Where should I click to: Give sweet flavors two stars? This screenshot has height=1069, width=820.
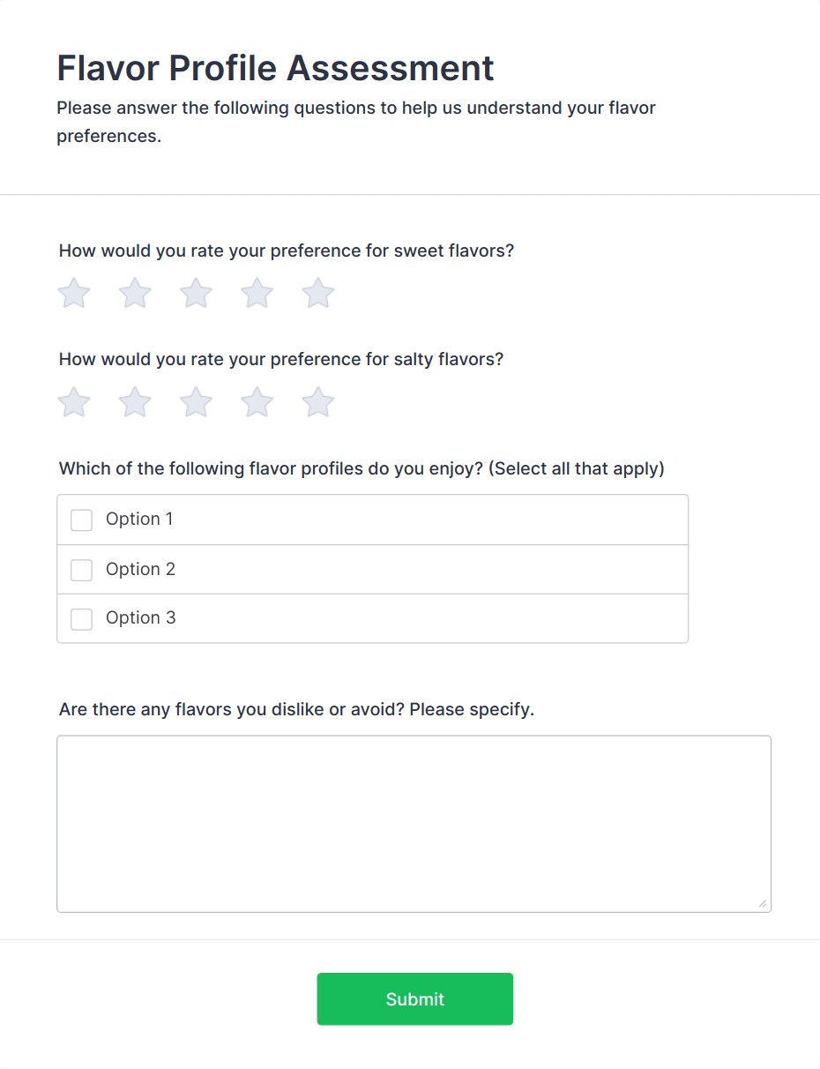(135, 294)
